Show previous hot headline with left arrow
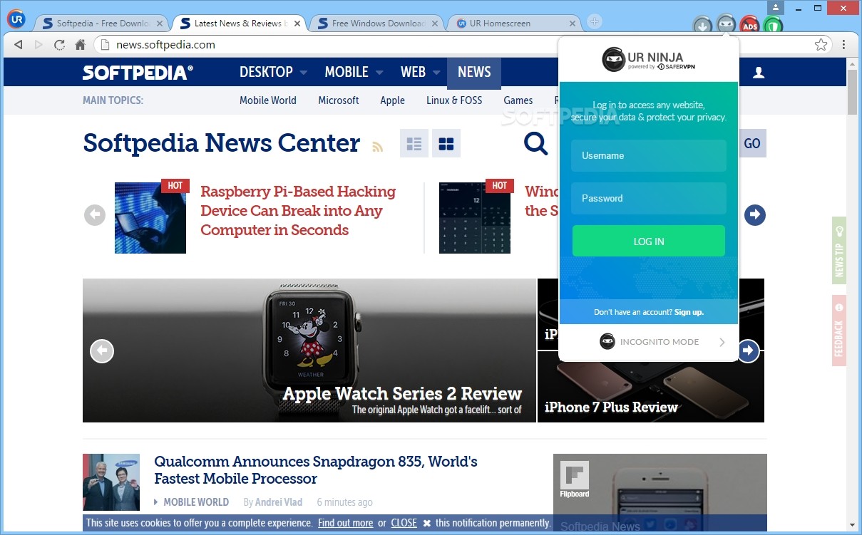This screenshot has height=535, width=862. (95, 215)
